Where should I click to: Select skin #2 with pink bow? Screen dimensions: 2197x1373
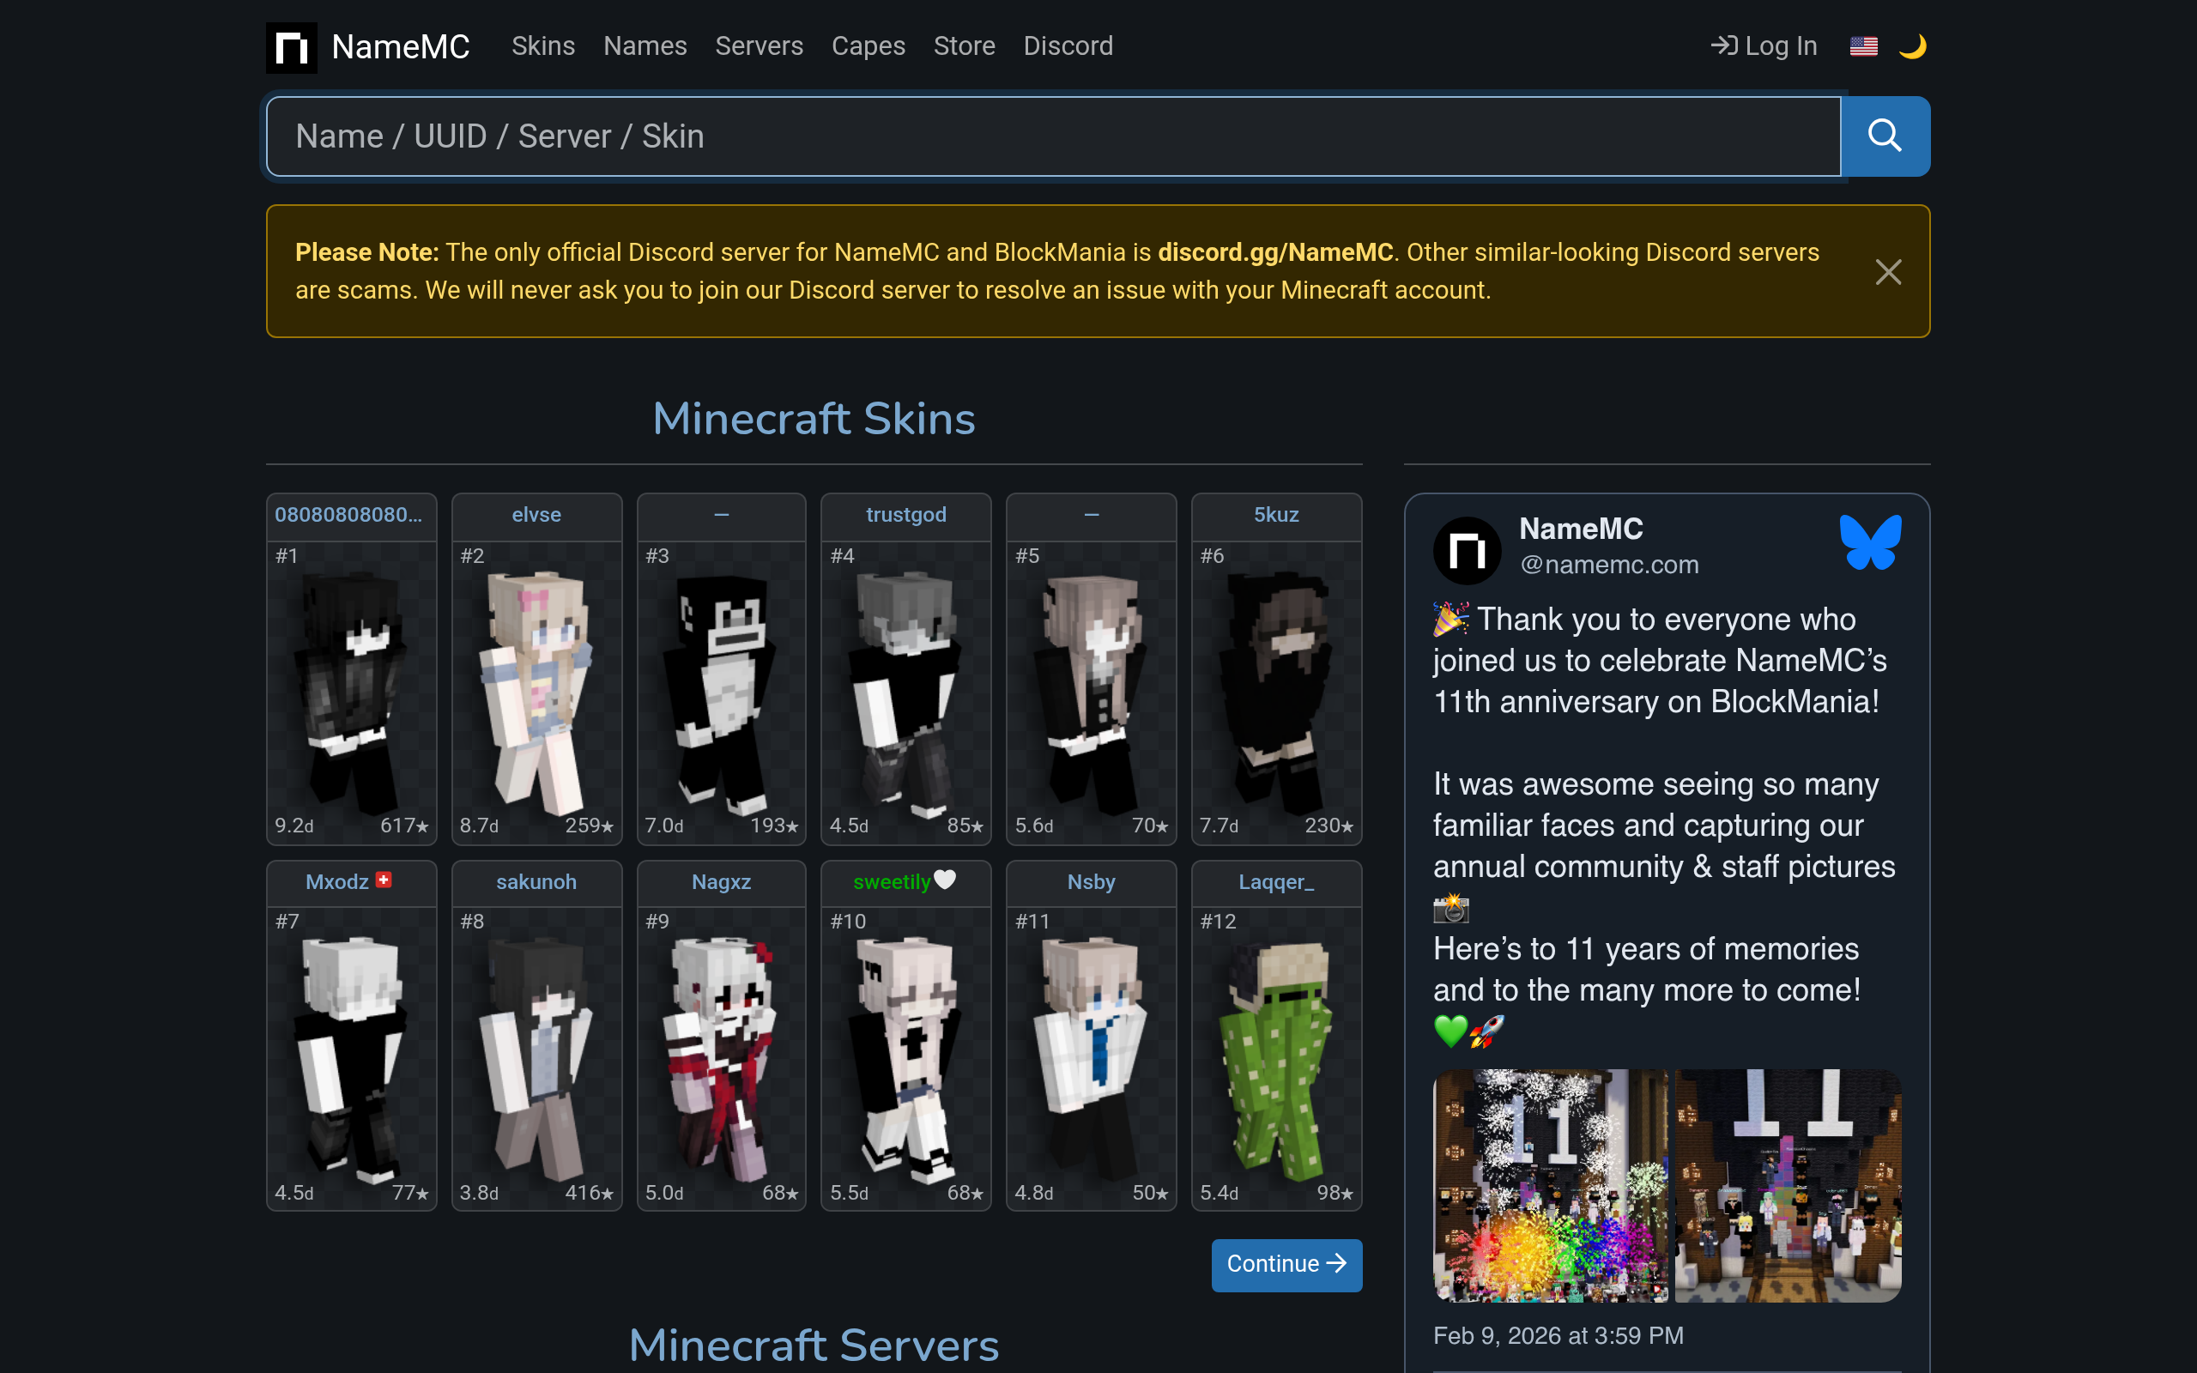pyautogui.click(x=536, y=692)
